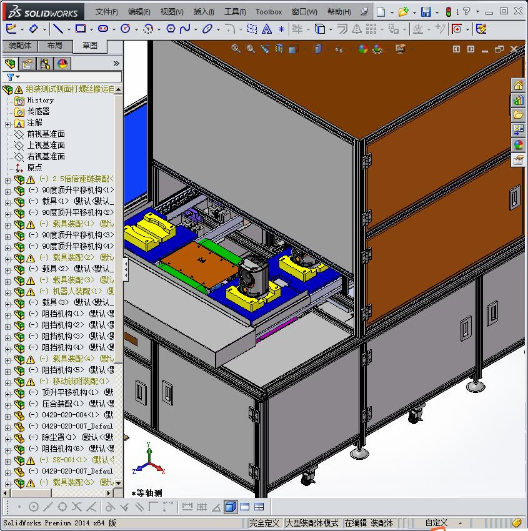The height and width of the screenshot is (531, 528).
Task: Expand the 机器人装配<1> tree node
Action: pos(7,293)
